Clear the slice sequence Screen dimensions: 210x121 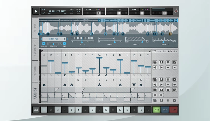(168, 62)
